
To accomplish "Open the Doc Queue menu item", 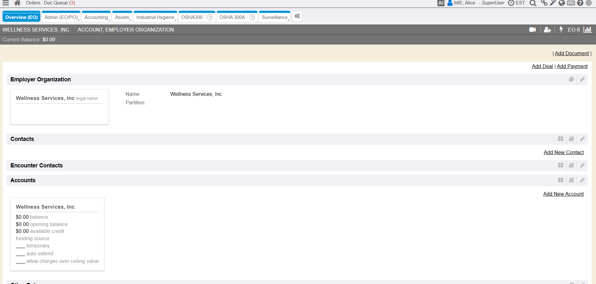I will pyautogui.click(x=59, y=3).
